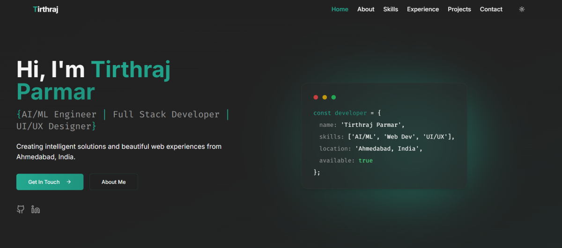Open the Contact nav link

point(491,9)
